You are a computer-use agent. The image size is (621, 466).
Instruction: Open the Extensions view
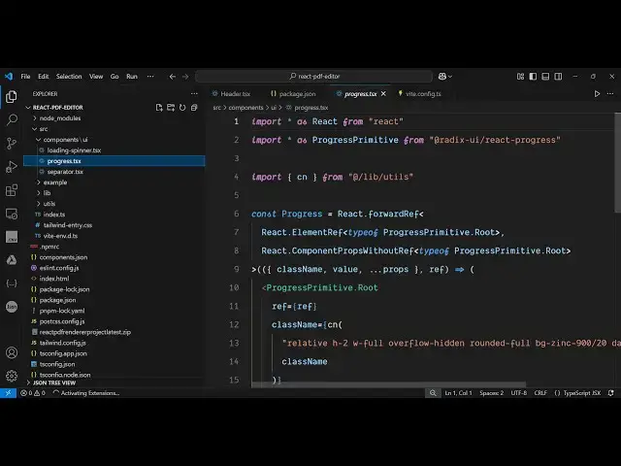tap(12, 190)
